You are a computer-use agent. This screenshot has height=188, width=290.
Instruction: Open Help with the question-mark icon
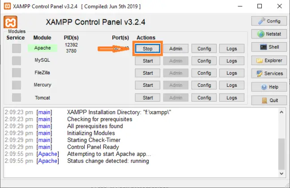click(269, 87)
